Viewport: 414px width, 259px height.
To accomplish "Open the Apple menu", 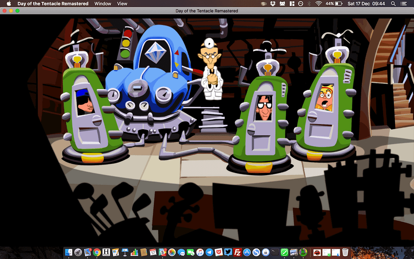I will tap(9, 4).
